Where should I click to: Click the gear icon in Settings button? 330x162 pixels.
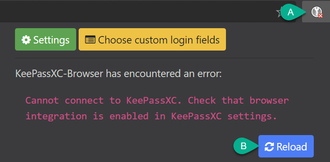point(26,40)
